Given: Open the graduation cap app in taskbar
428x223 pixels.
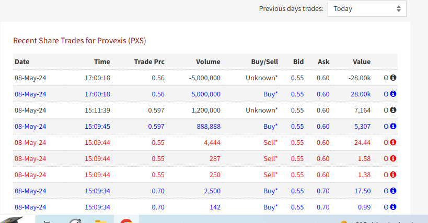Looking at the screenshot, I should 13,220.
